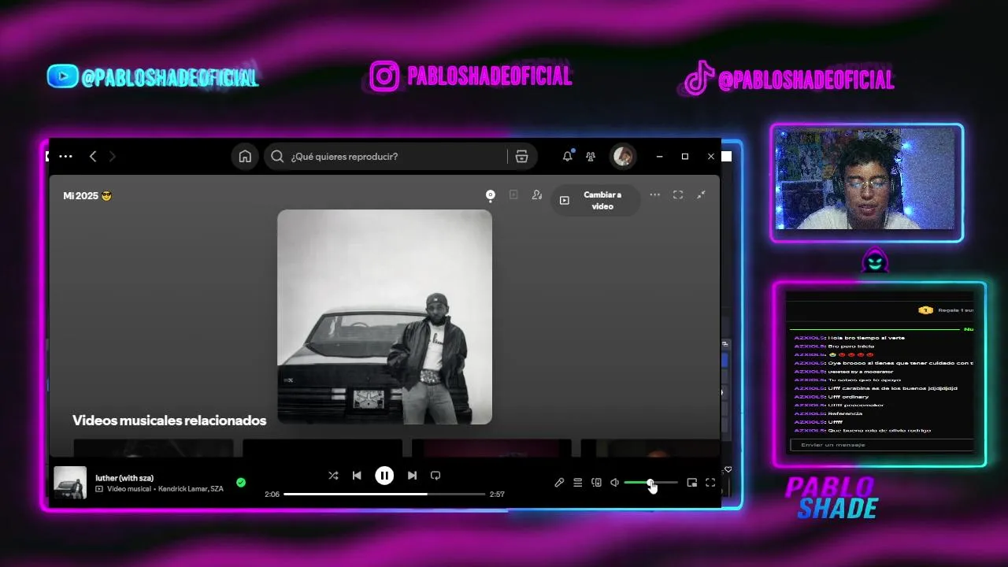Click the song progress bar

pyautogui.click(x=384, y=494)
